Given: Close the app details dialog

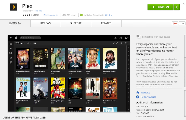Looking at the screenshot, I should [184, 4].
